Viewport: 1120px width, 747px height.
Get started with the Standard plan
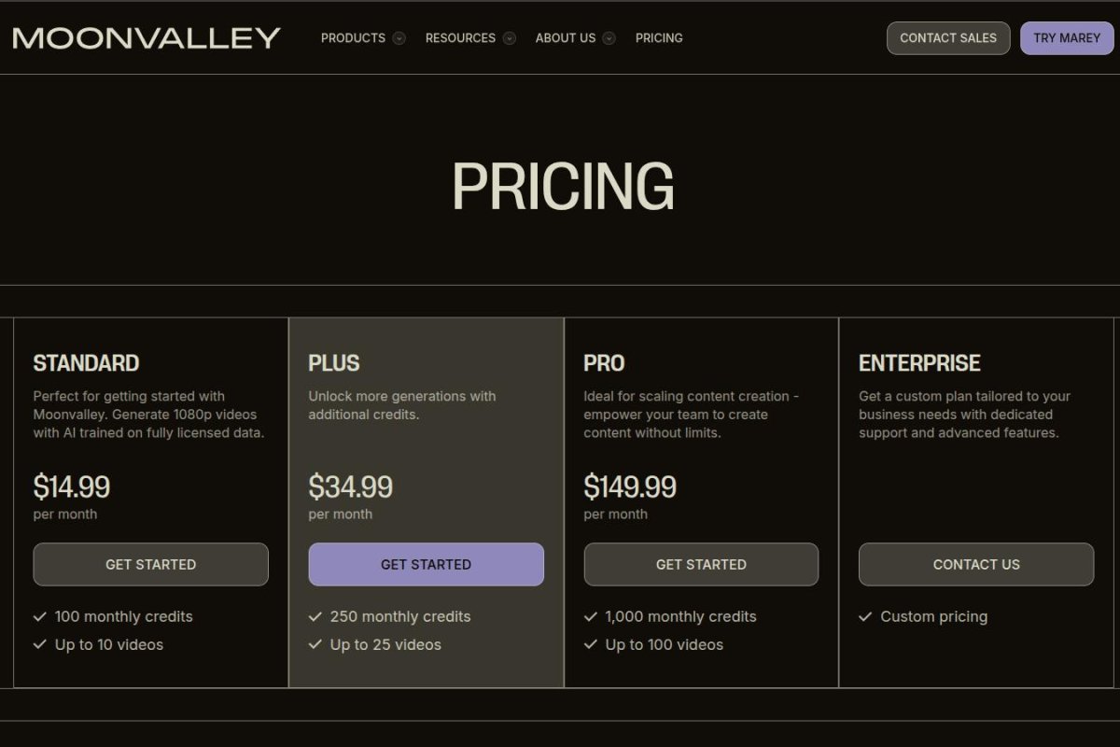(x=150, y=564)
